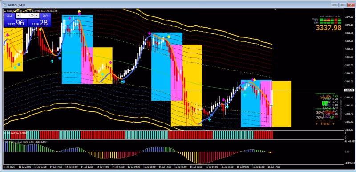Screen dimensions: 356x172
Task: Click the buy price 3338 28 tile
Action: [x=39, y=23]
